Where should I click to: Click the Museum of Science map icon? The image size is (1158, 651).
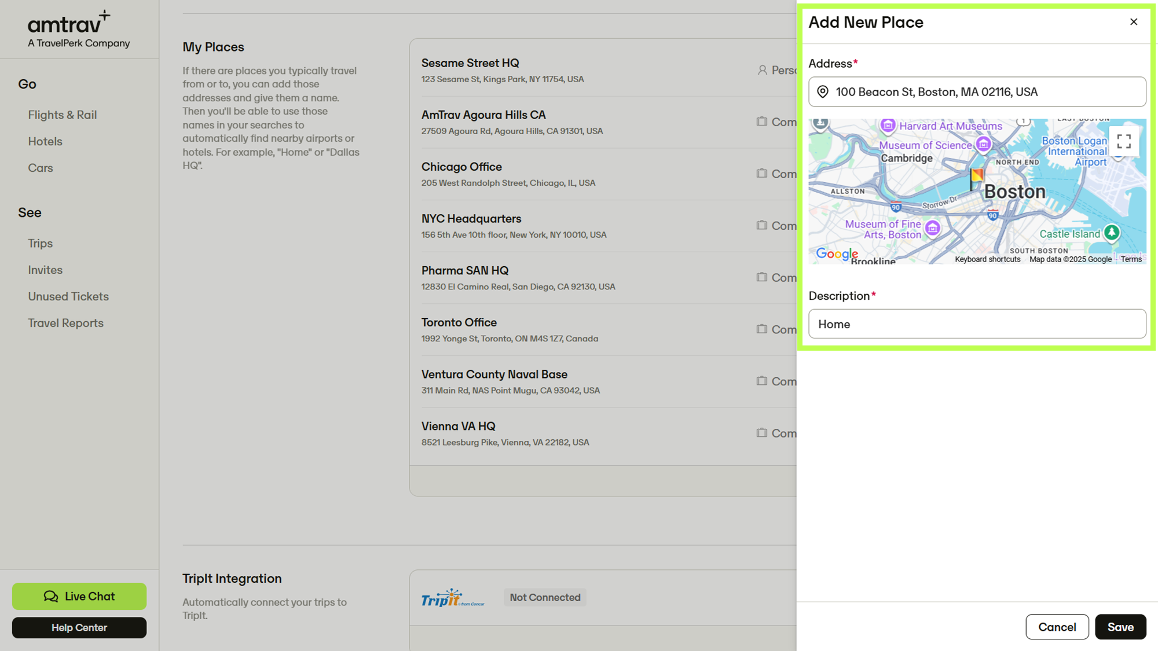point(983,144)
